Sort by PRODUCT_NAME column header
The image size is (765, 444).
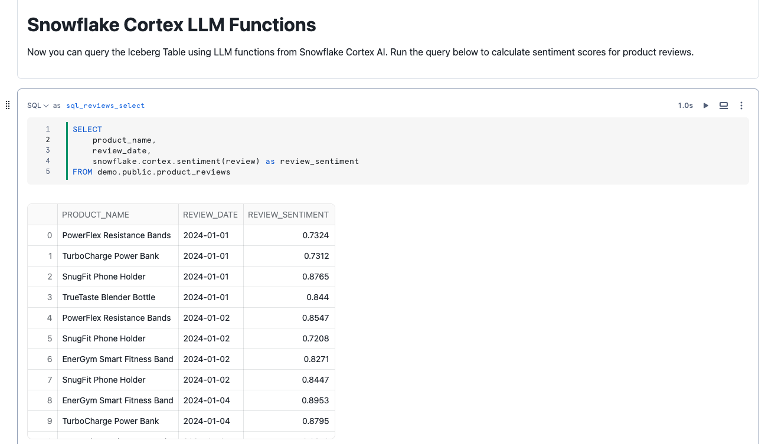96,215
